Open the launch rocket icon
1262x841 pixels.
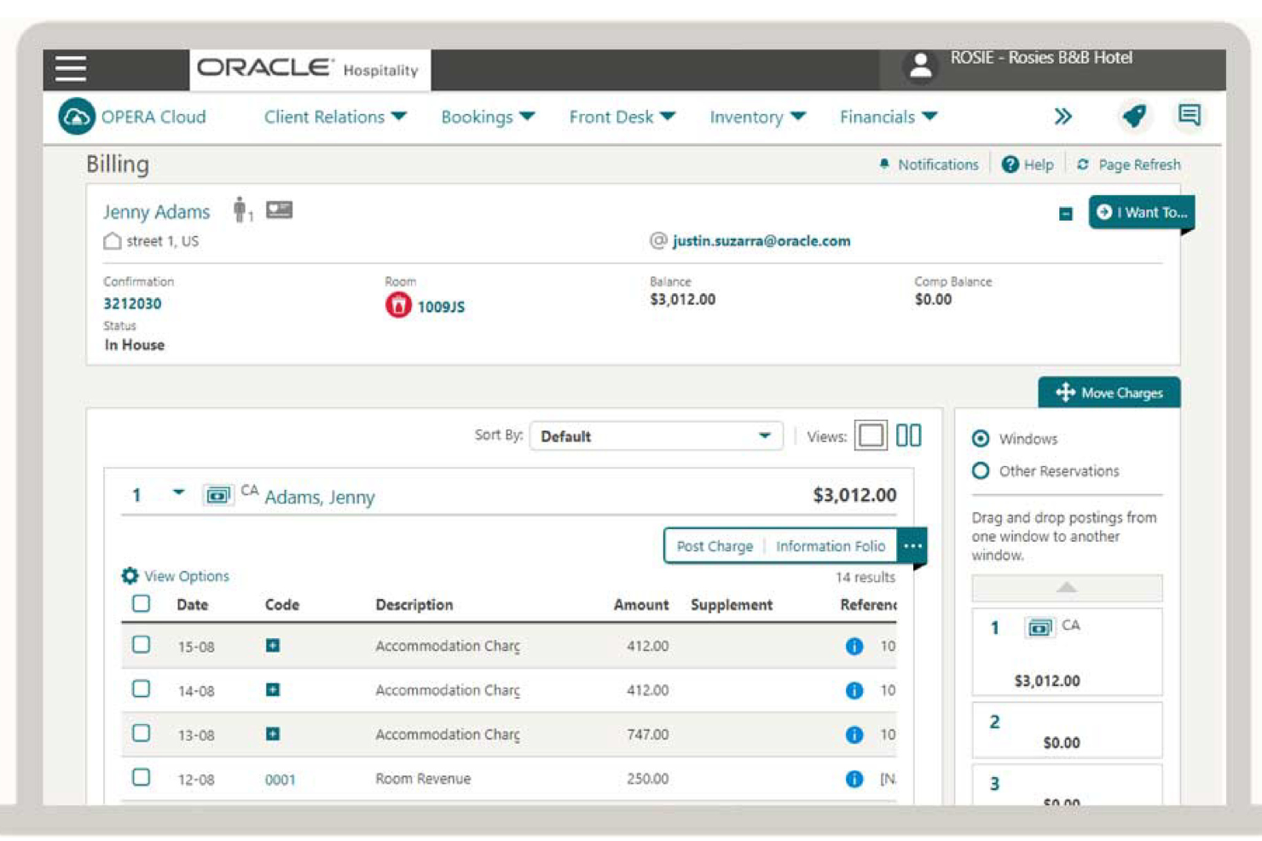tap(1134, 116)
